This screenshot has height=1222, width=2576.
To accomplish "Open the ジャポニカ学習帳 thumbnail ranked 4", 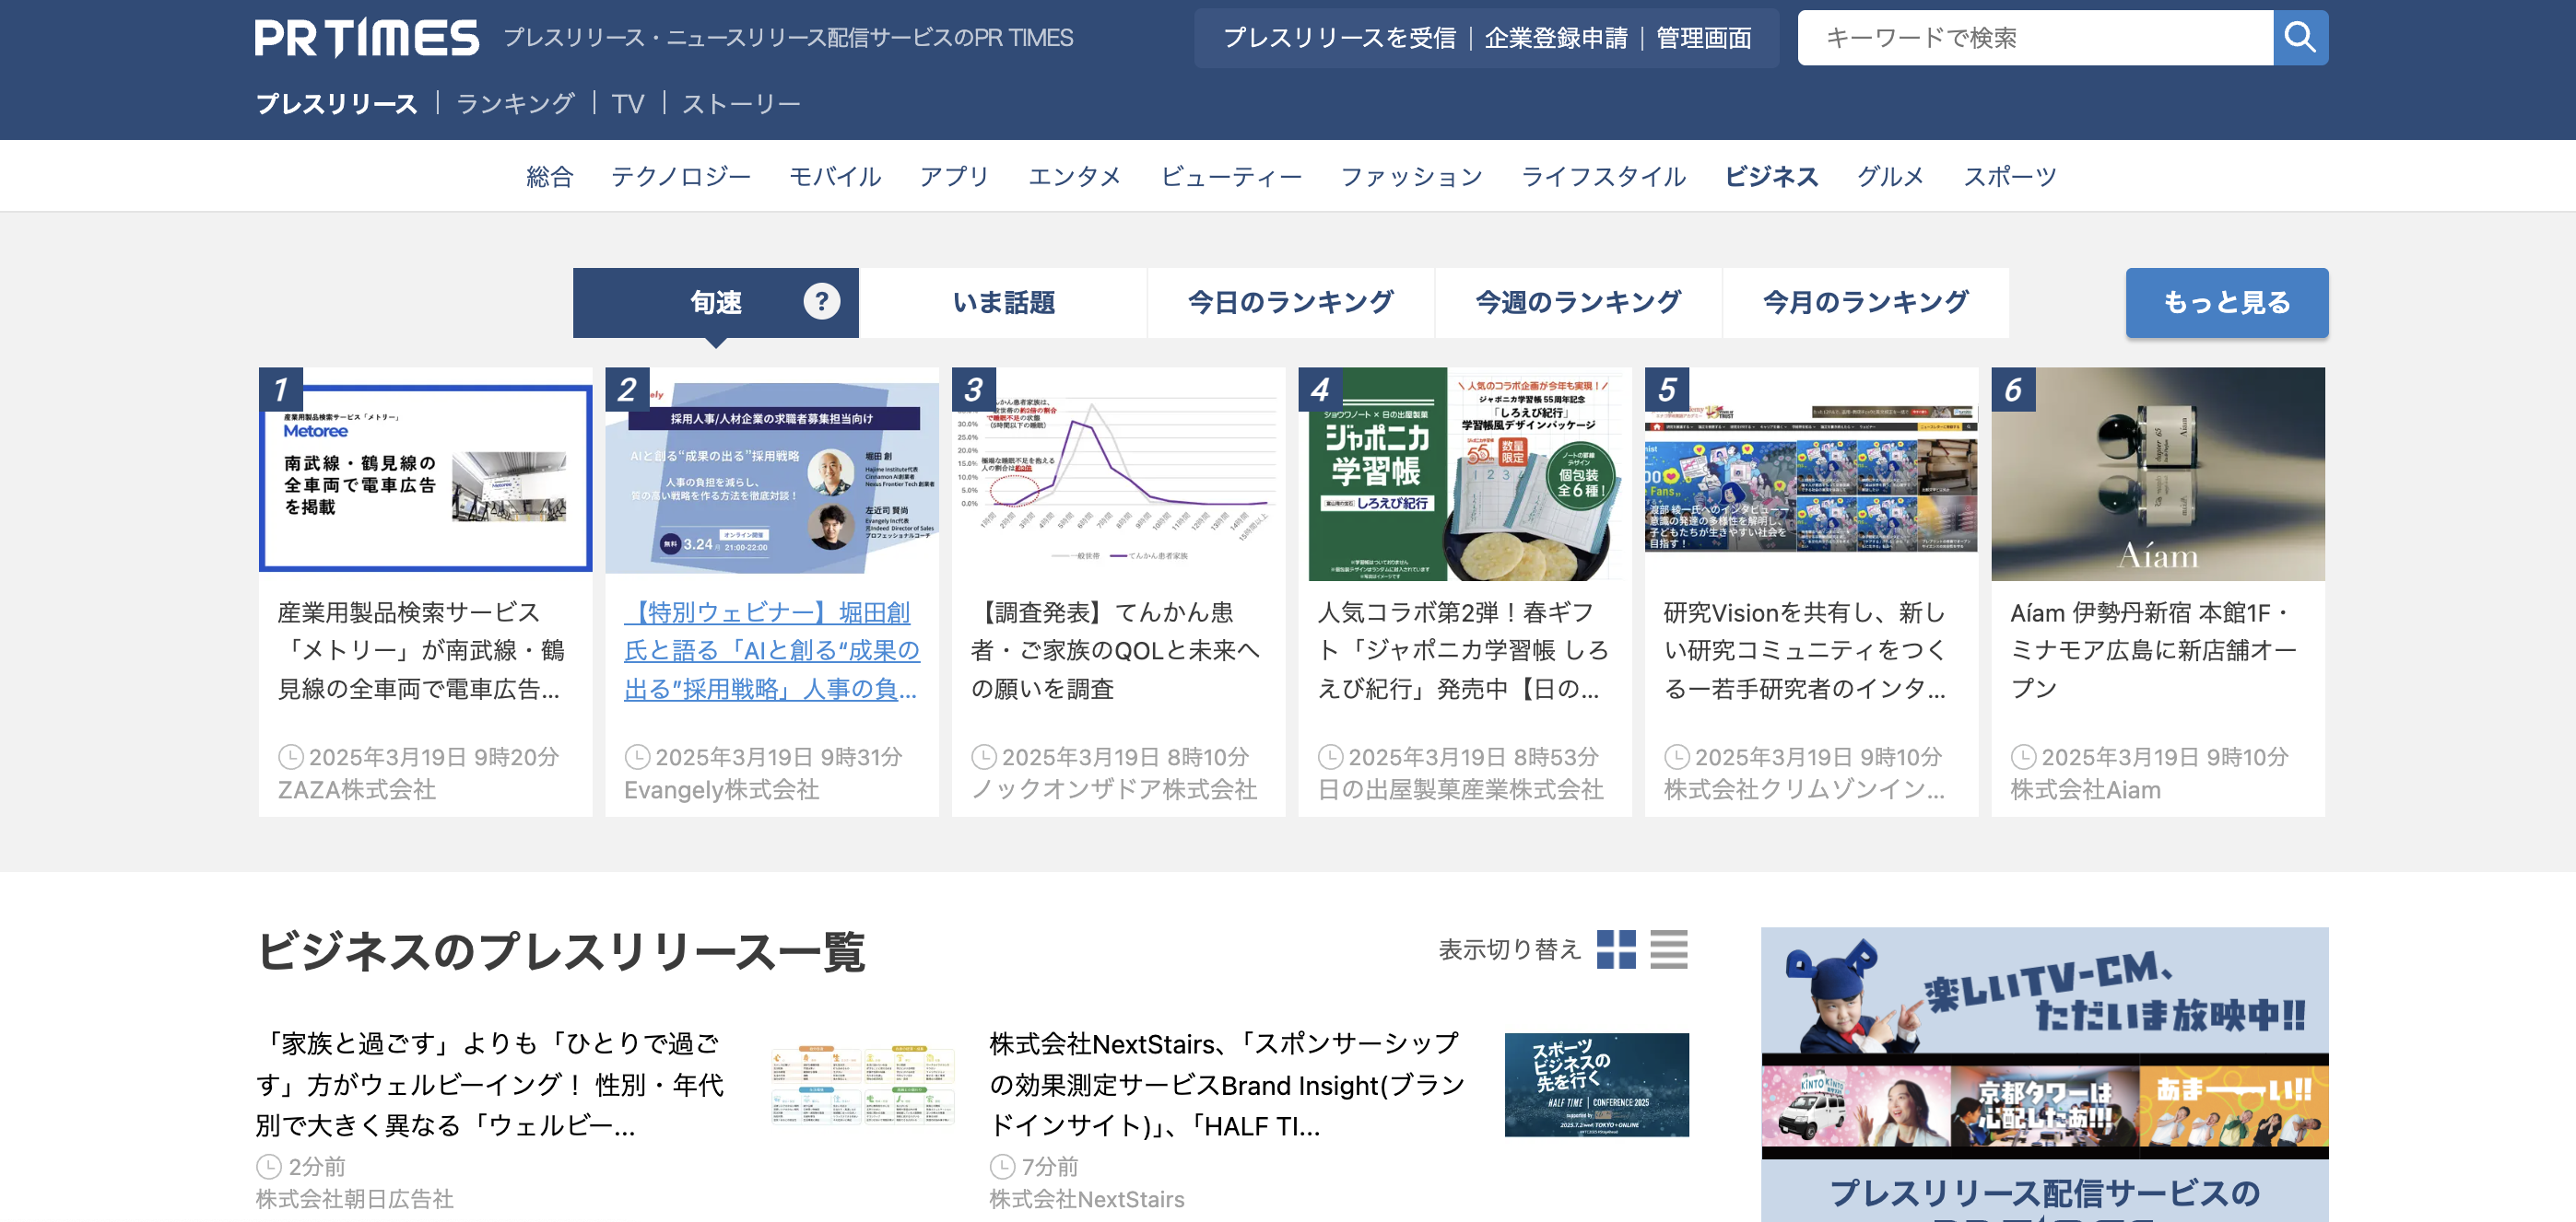I will tap(1465, 474).
